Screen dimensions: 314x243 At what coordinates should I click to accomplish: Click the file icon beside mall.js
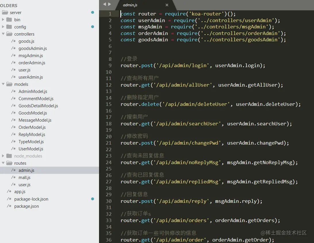(x=13, y=177)
